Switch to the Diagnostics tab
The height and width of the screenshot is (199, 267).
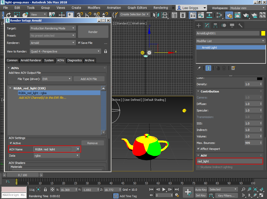click(75, 60)
